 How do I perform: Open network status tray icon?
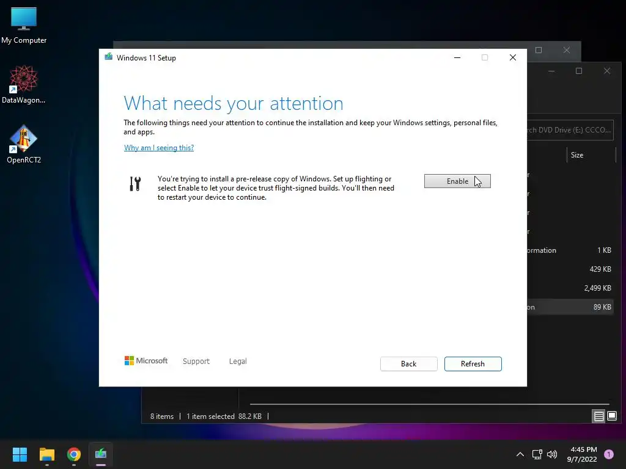pos(537,454)
